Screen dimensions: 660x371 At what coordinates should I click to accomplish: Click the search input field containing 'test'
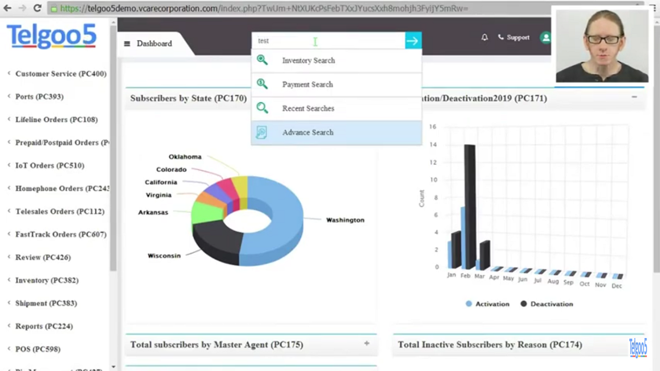(x=328, y=41)
